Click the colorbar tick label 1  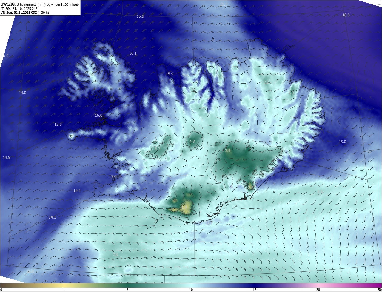[64, 290]
